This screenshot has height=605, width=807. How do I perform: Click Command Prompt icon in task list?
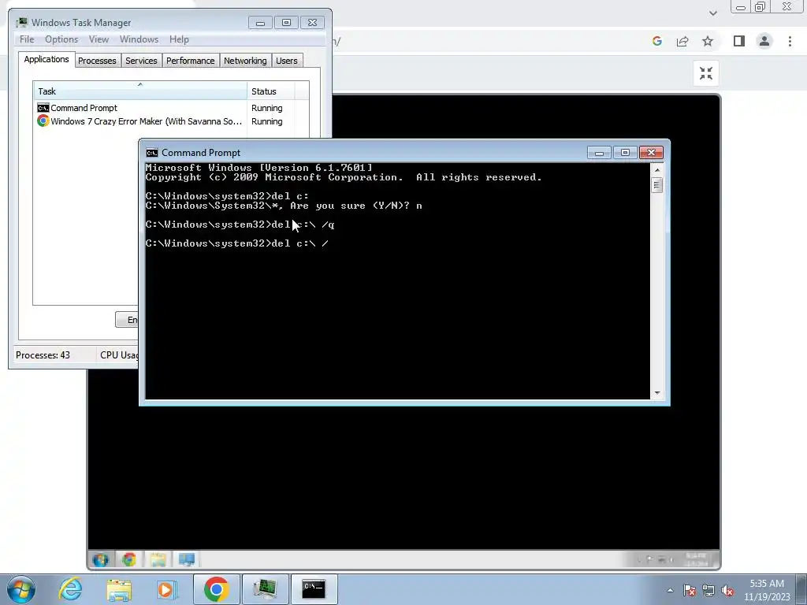[x=43, y=108]
